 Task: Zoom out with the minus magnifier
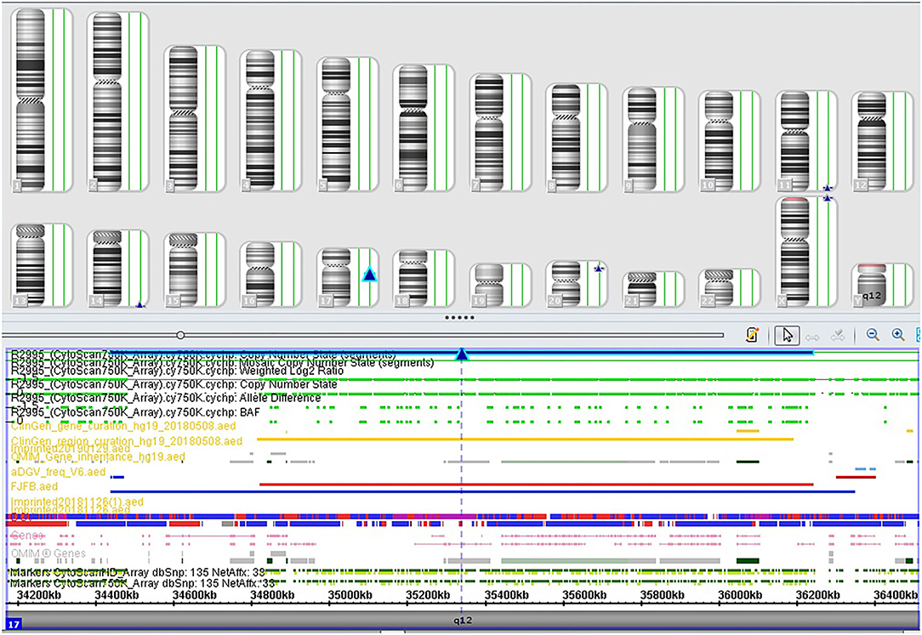point(873,335)
